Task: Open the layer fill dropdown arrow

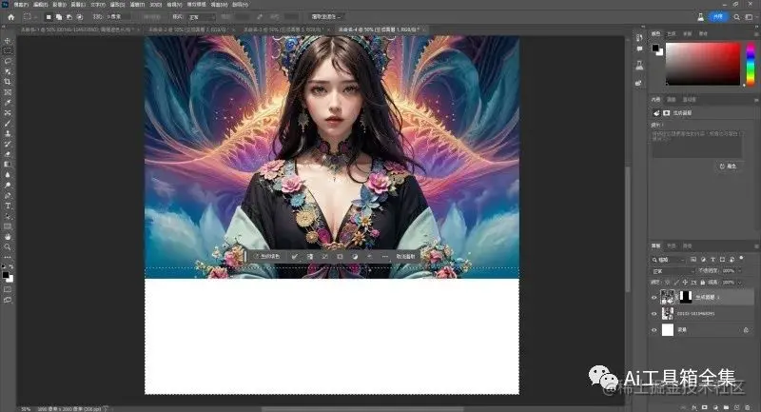Action: point(739,282)
